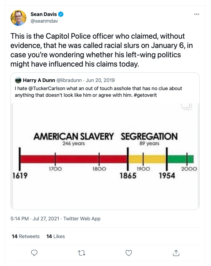View the 14 Retweets list

(x=26, y=236)
